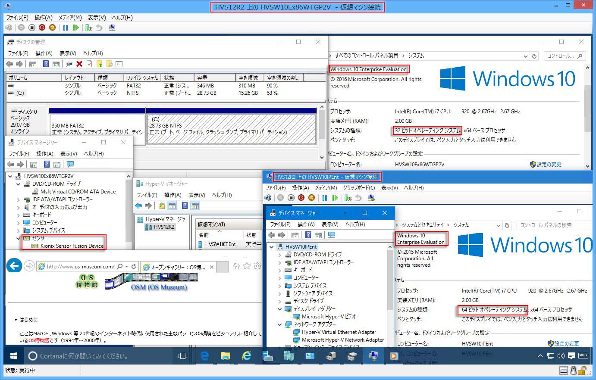Click Back arrow in Hyper-V Manager toolbar
The width and height of the screenshot is (596, 380).
tap(138, 206)
